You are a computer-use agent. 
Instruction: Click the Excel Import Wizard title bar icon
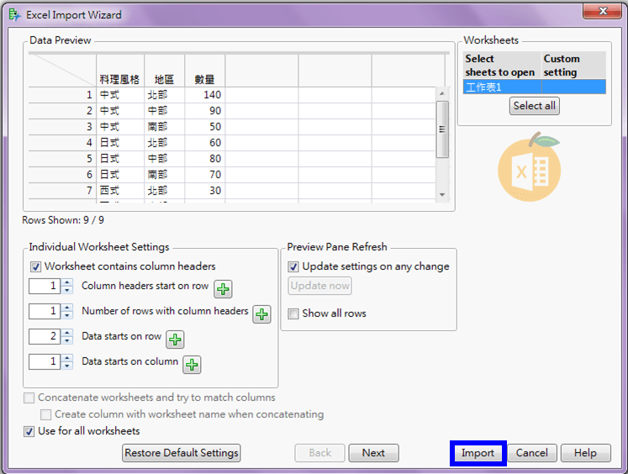pos(14,15)
